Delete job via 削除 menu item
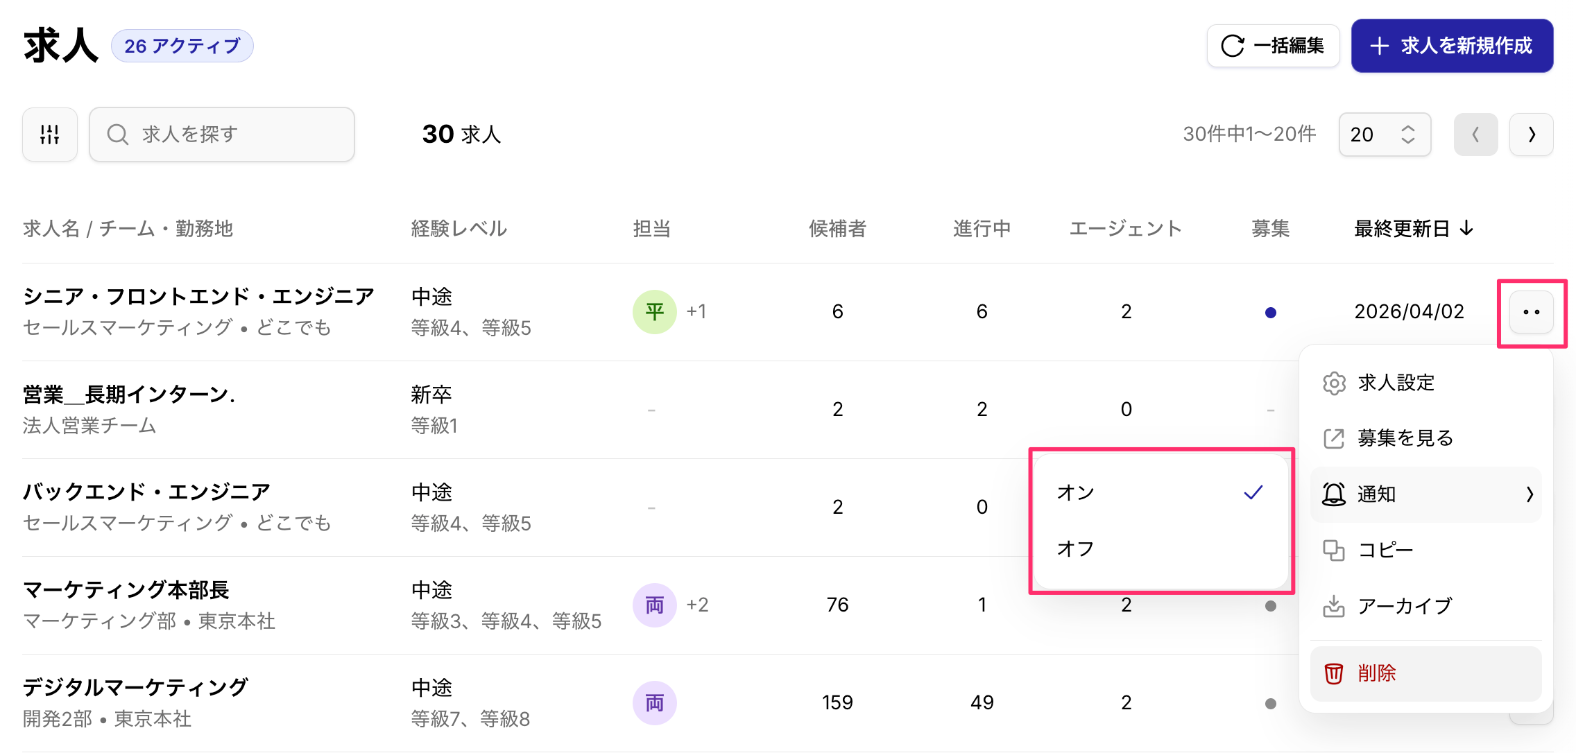The image size is (1576, 753). coord(1425,673)
